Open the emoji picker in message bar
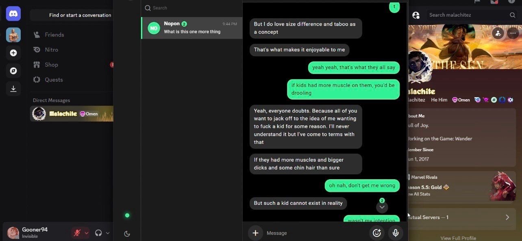The height and width of the screenshot is (241, 522). tap(377, 233)
